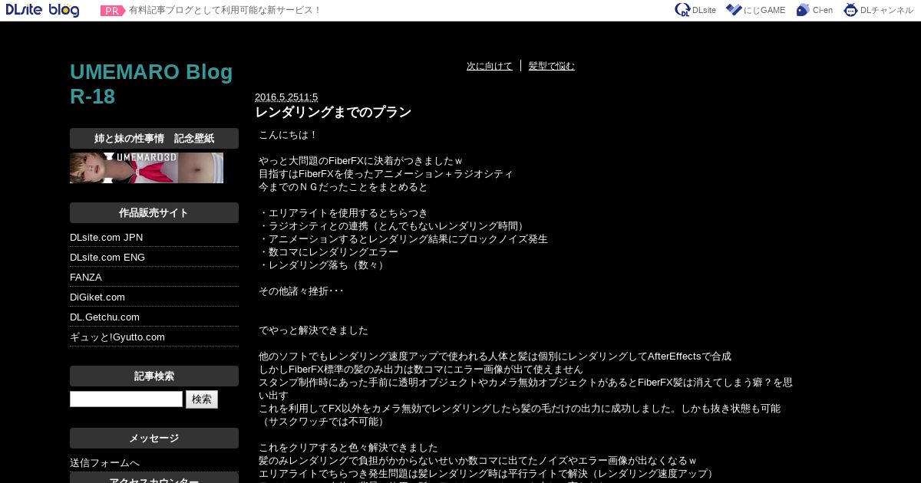Open ギュッと!Gyutto.com link
This screenshot has width=921, height=483.
117,337
